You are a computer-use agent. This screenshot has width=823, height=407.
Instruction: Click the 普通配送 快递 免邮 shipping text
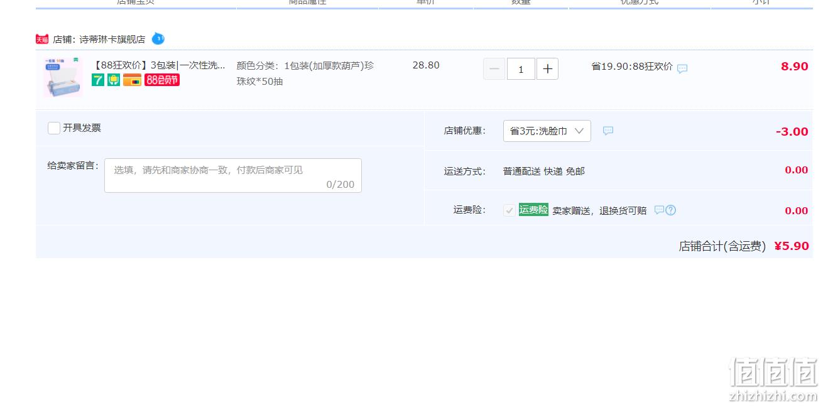pos(544,171)
